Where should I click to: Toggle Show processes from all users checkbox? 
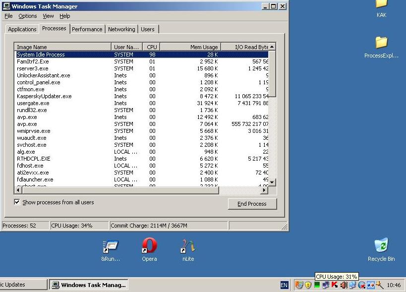[17, 202]
